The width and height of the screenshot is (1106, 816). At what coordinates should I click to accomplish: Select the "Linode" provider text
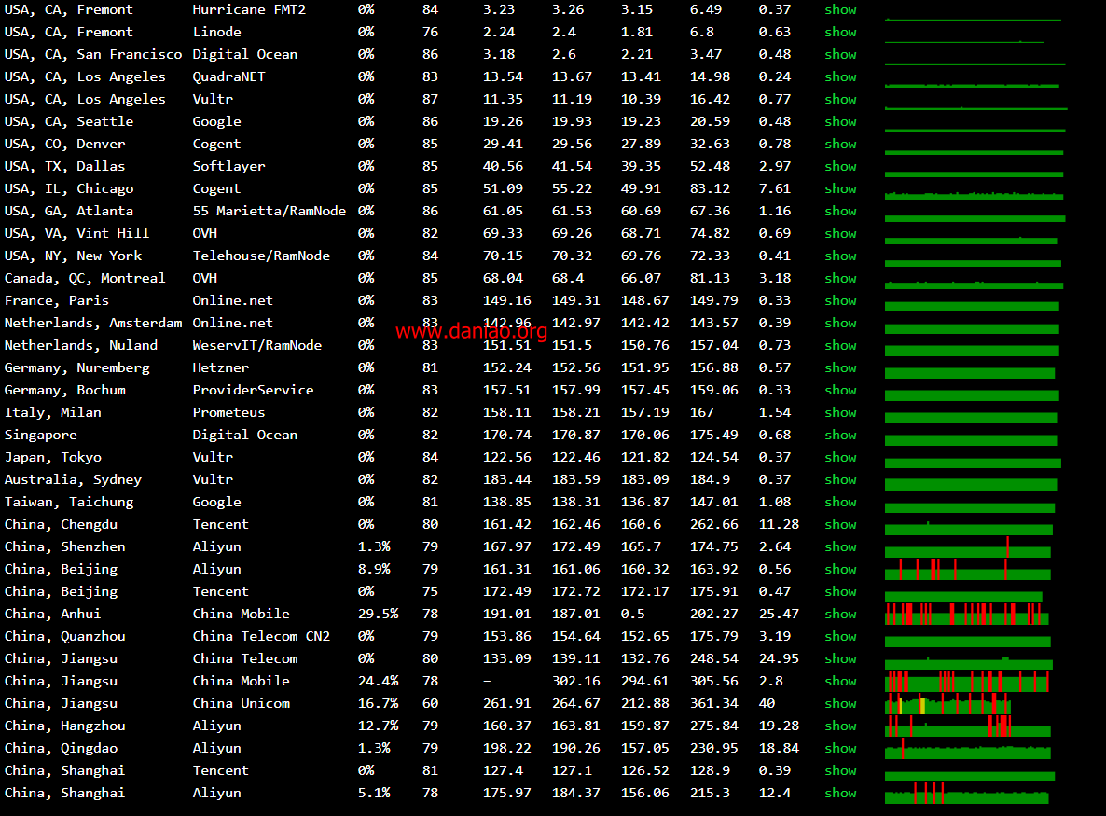216,33
